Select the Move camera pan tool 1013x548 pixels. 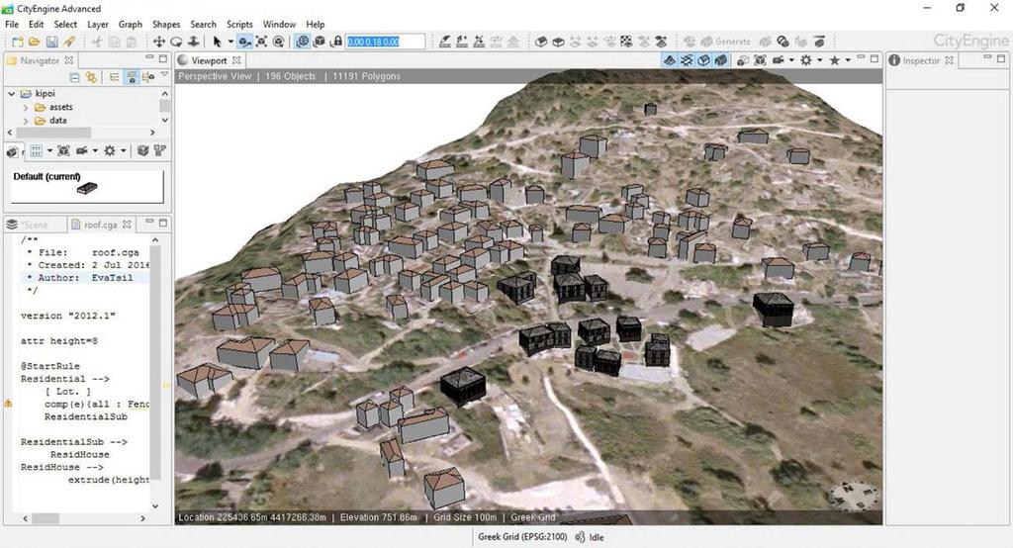[x=158, y=42]
